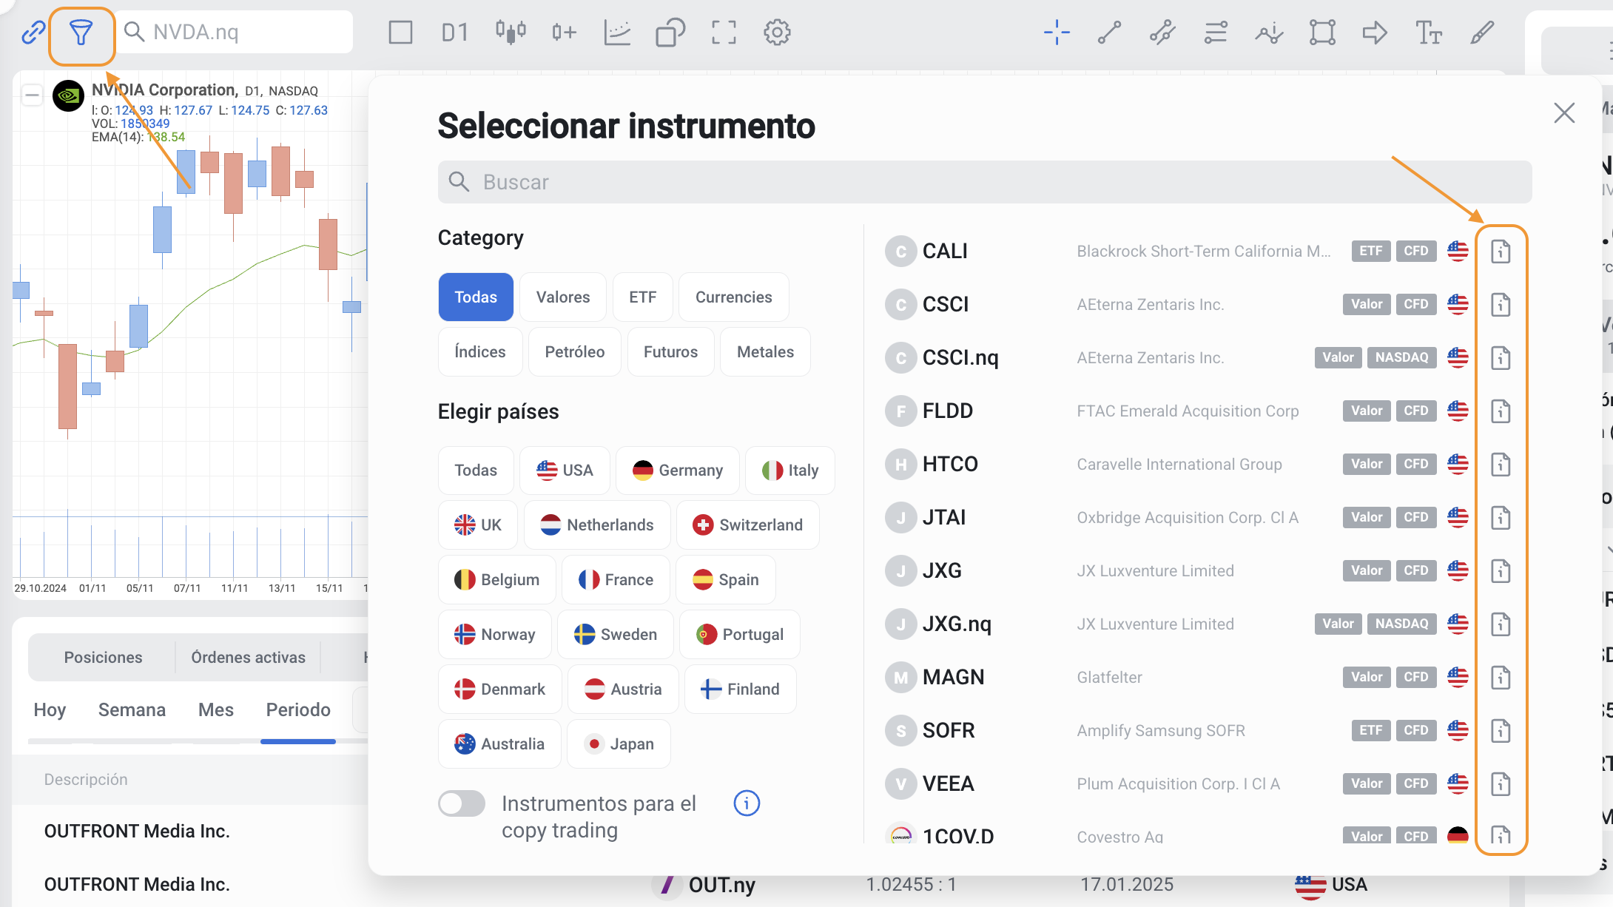Image resolution: width=1613 pixels, height=907 pixels.
Task: Select the Semana period tab
Action: coord(132,710)
